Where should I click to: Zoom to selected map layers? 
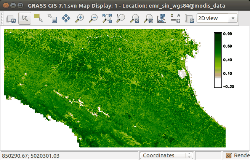(107, 18)
